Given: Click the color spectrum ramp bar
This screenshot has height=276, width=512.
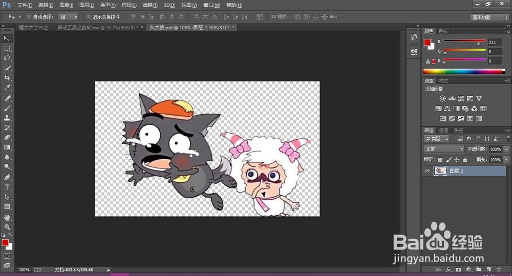Looking at the screenshot, I should (464, 71).
